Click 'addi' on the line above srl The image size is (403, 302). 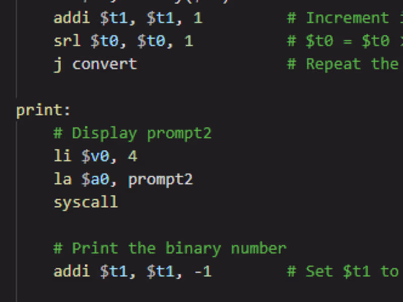point(72,18)
